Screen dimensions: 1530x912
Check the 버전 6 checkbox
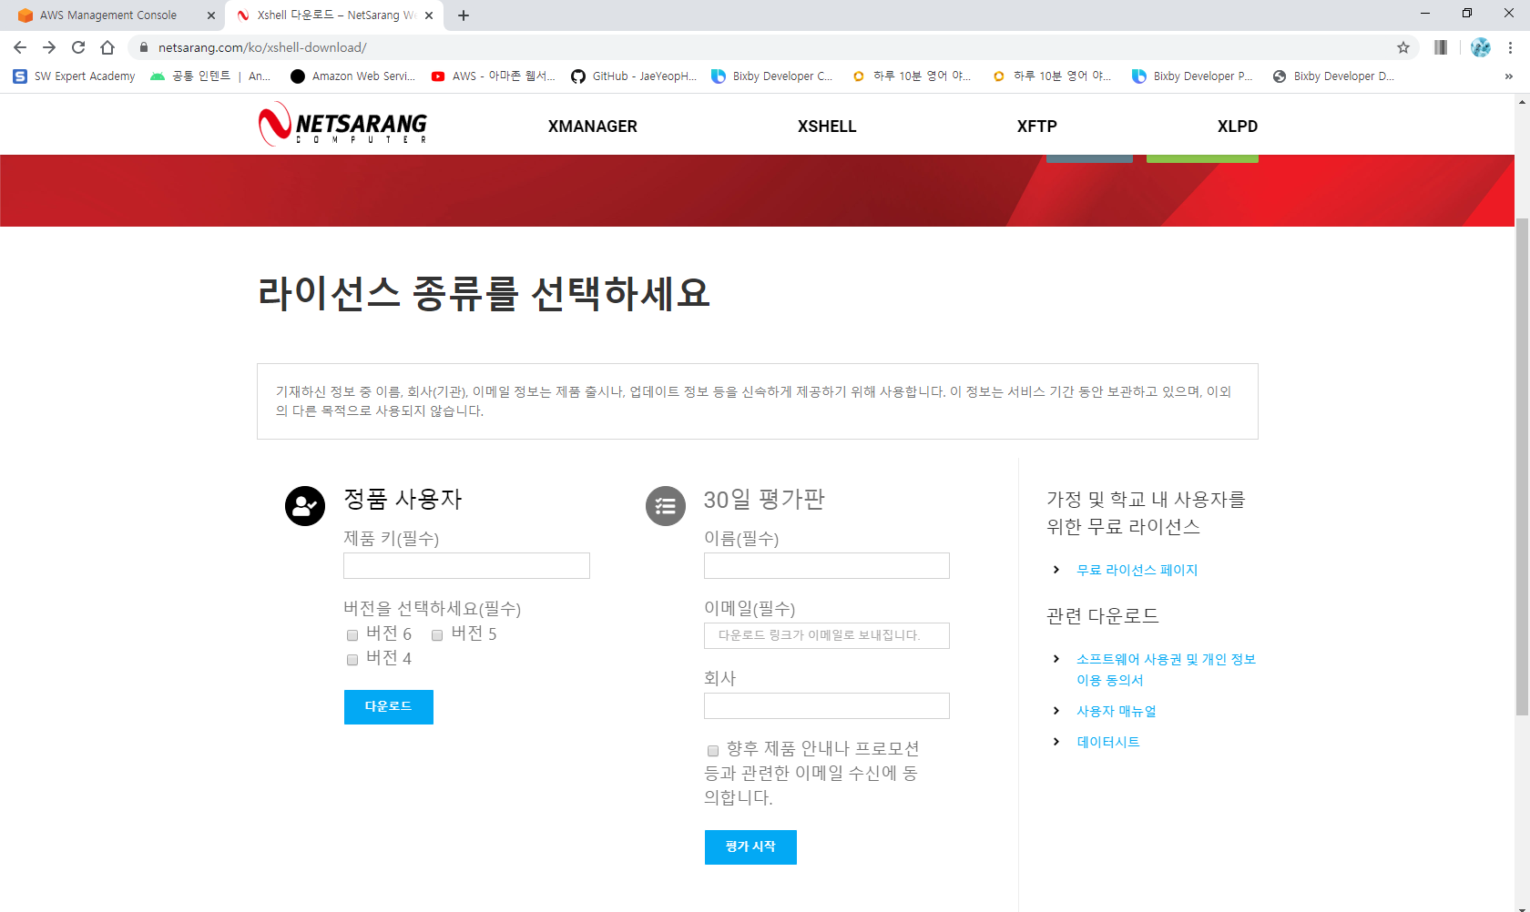(352, 635)
